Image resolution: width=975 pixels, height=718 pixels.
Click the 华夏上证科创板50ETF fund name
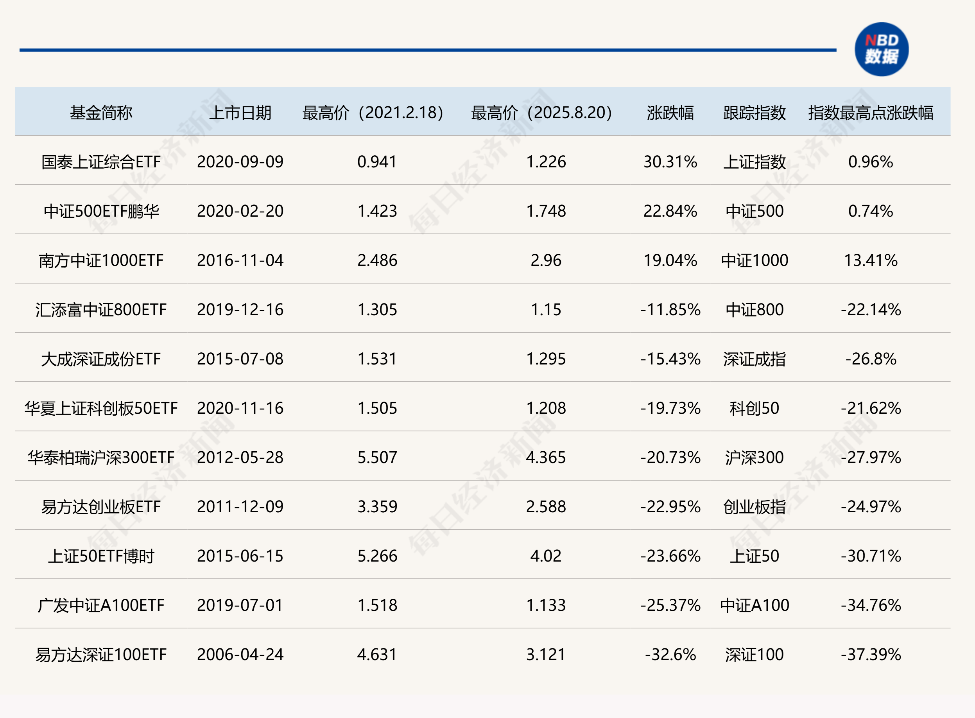coord(101,408)
